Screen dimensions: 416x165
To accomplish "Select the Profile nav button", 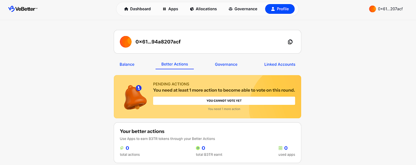I will pos(279,9).
